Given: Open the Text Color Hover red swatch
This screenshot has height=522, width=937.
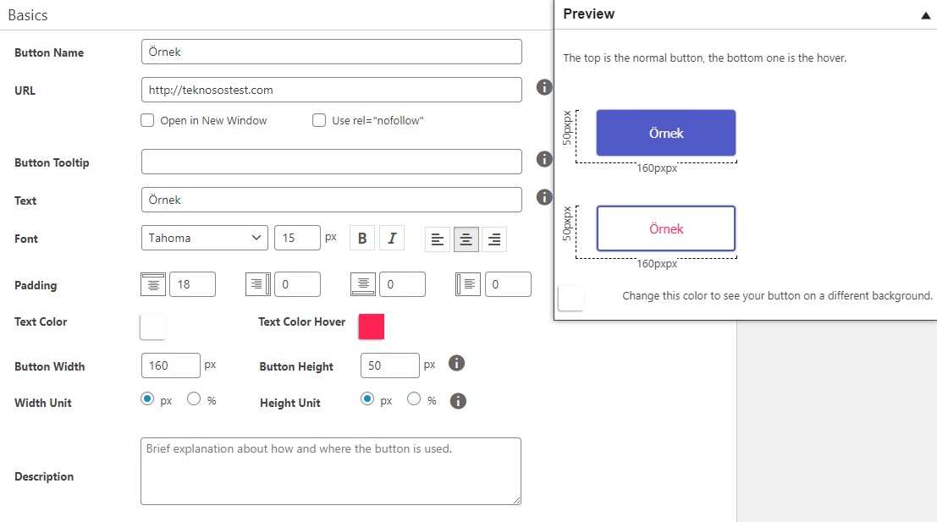Looking at the screenshot, I should 371,327.
